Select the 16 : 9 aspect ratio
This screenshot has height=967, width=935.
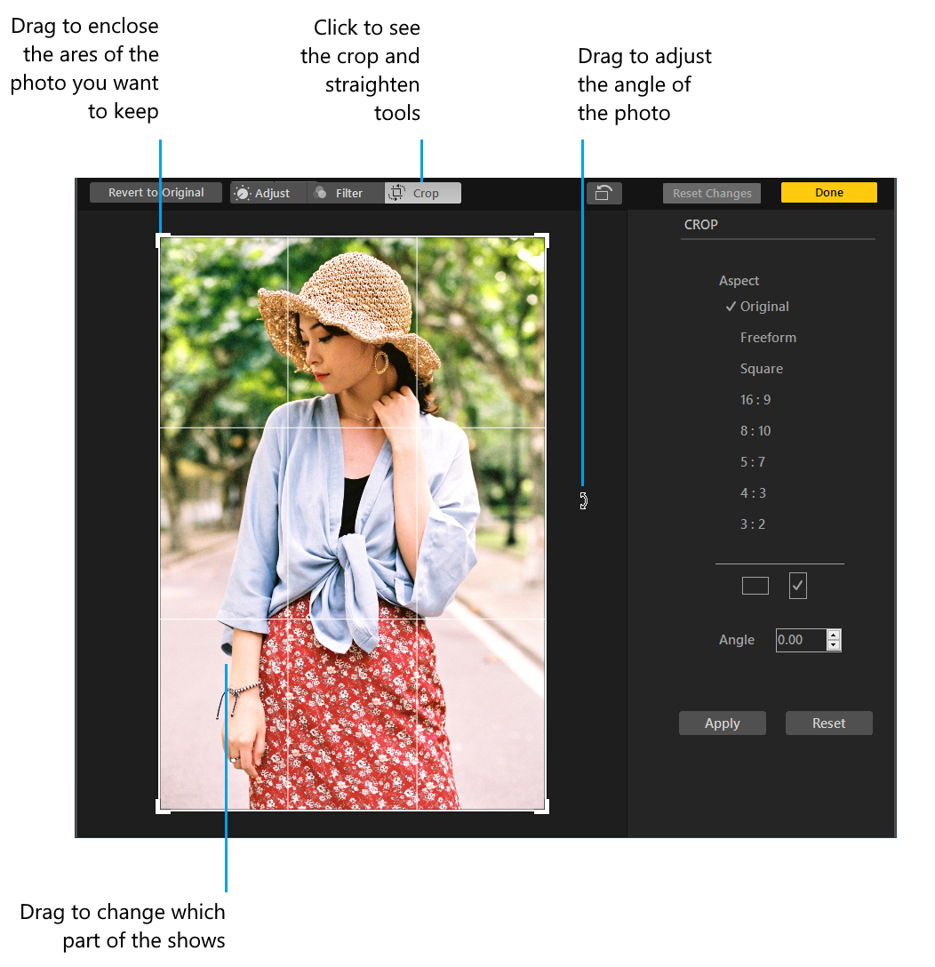click(x=755, y=400)
